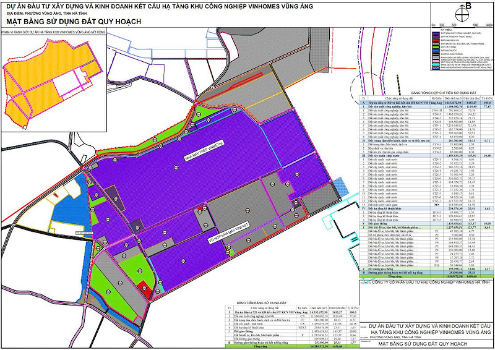Click the blue water surface legend swatch
The image size is (495, 350).
[x=436, y=51]
